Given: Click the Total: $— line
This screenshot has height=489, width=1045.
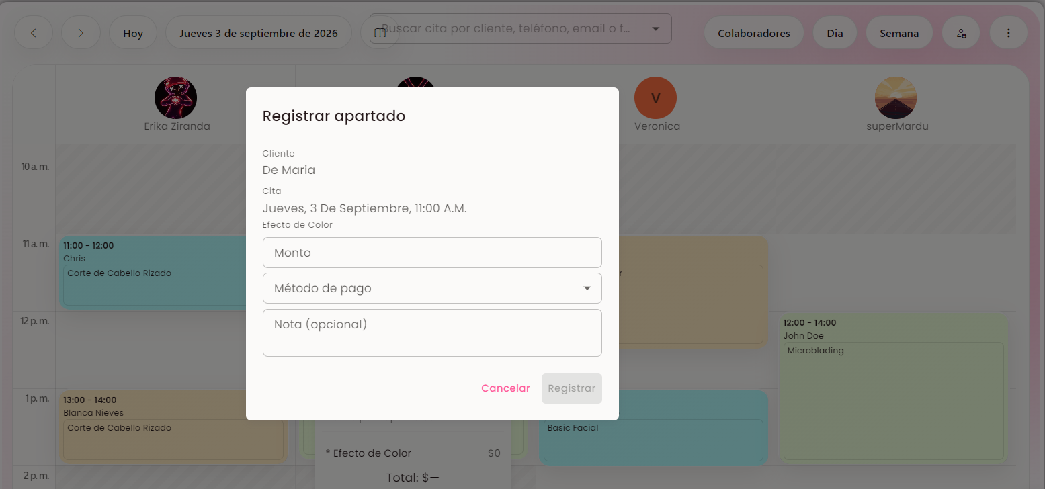Looking at the screenshot, I should [413, 478].
